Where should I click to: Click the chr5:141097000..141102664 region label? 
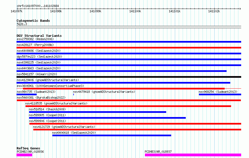click(38, 6)
